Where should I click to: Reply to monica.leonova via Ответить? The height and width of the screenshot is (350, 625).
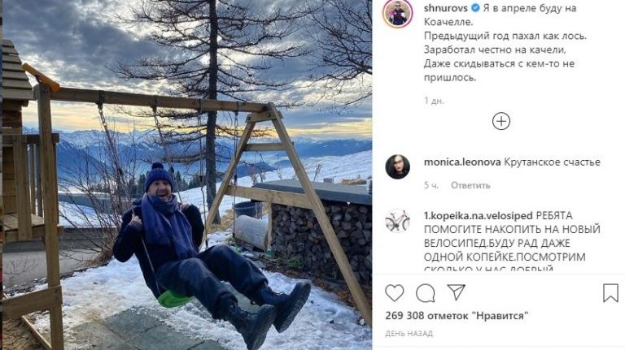(470, 185)
